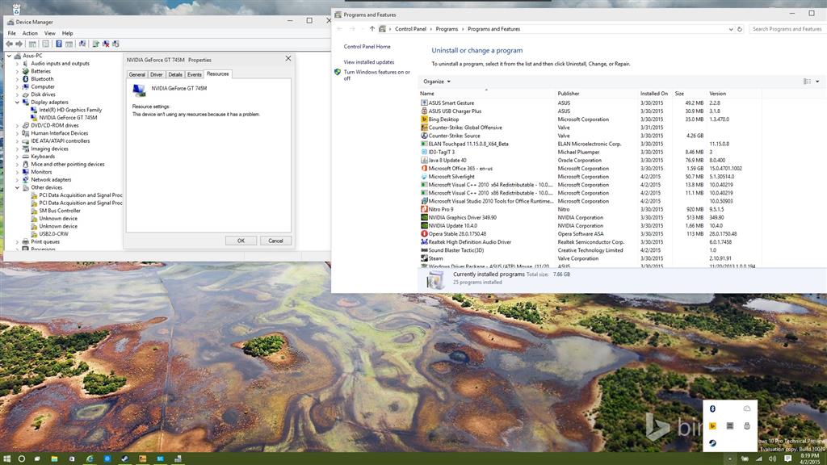Sort the list by the Installed On column header
827x465 pixels.
point(654,94)
